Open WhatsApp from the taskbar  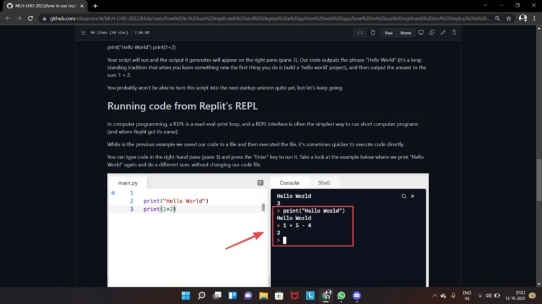point(341,296)
